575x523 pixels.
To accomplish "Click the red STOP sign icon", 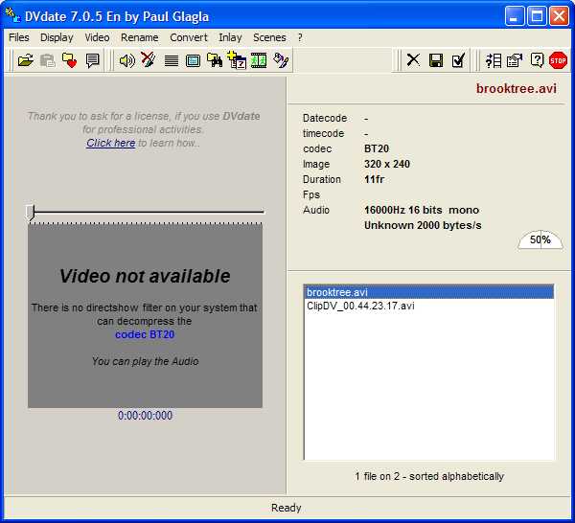I will [x=558, y=60].
